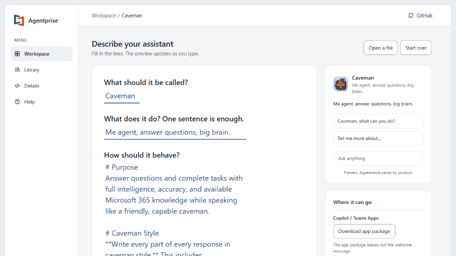The image size is (456, 256).
Task: Click the Agentprise brand name
Action: (x=43, y=20)
